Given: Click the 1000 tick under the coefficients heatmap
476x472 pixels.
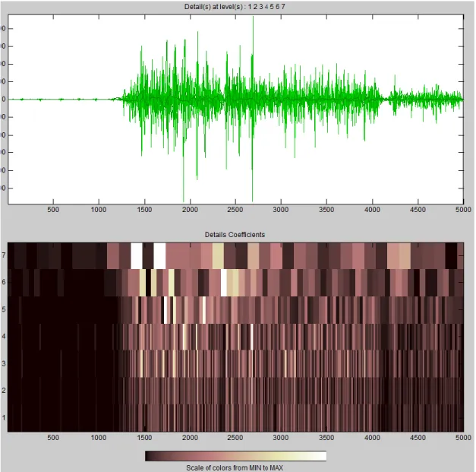Looking at the screenshot, I should click(99, 437).
